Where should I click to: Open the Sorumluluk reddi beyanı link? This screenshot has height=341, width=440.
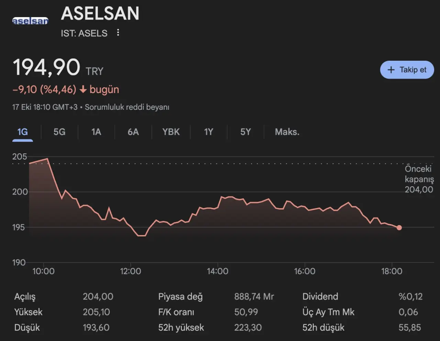[x=127, y=107]
